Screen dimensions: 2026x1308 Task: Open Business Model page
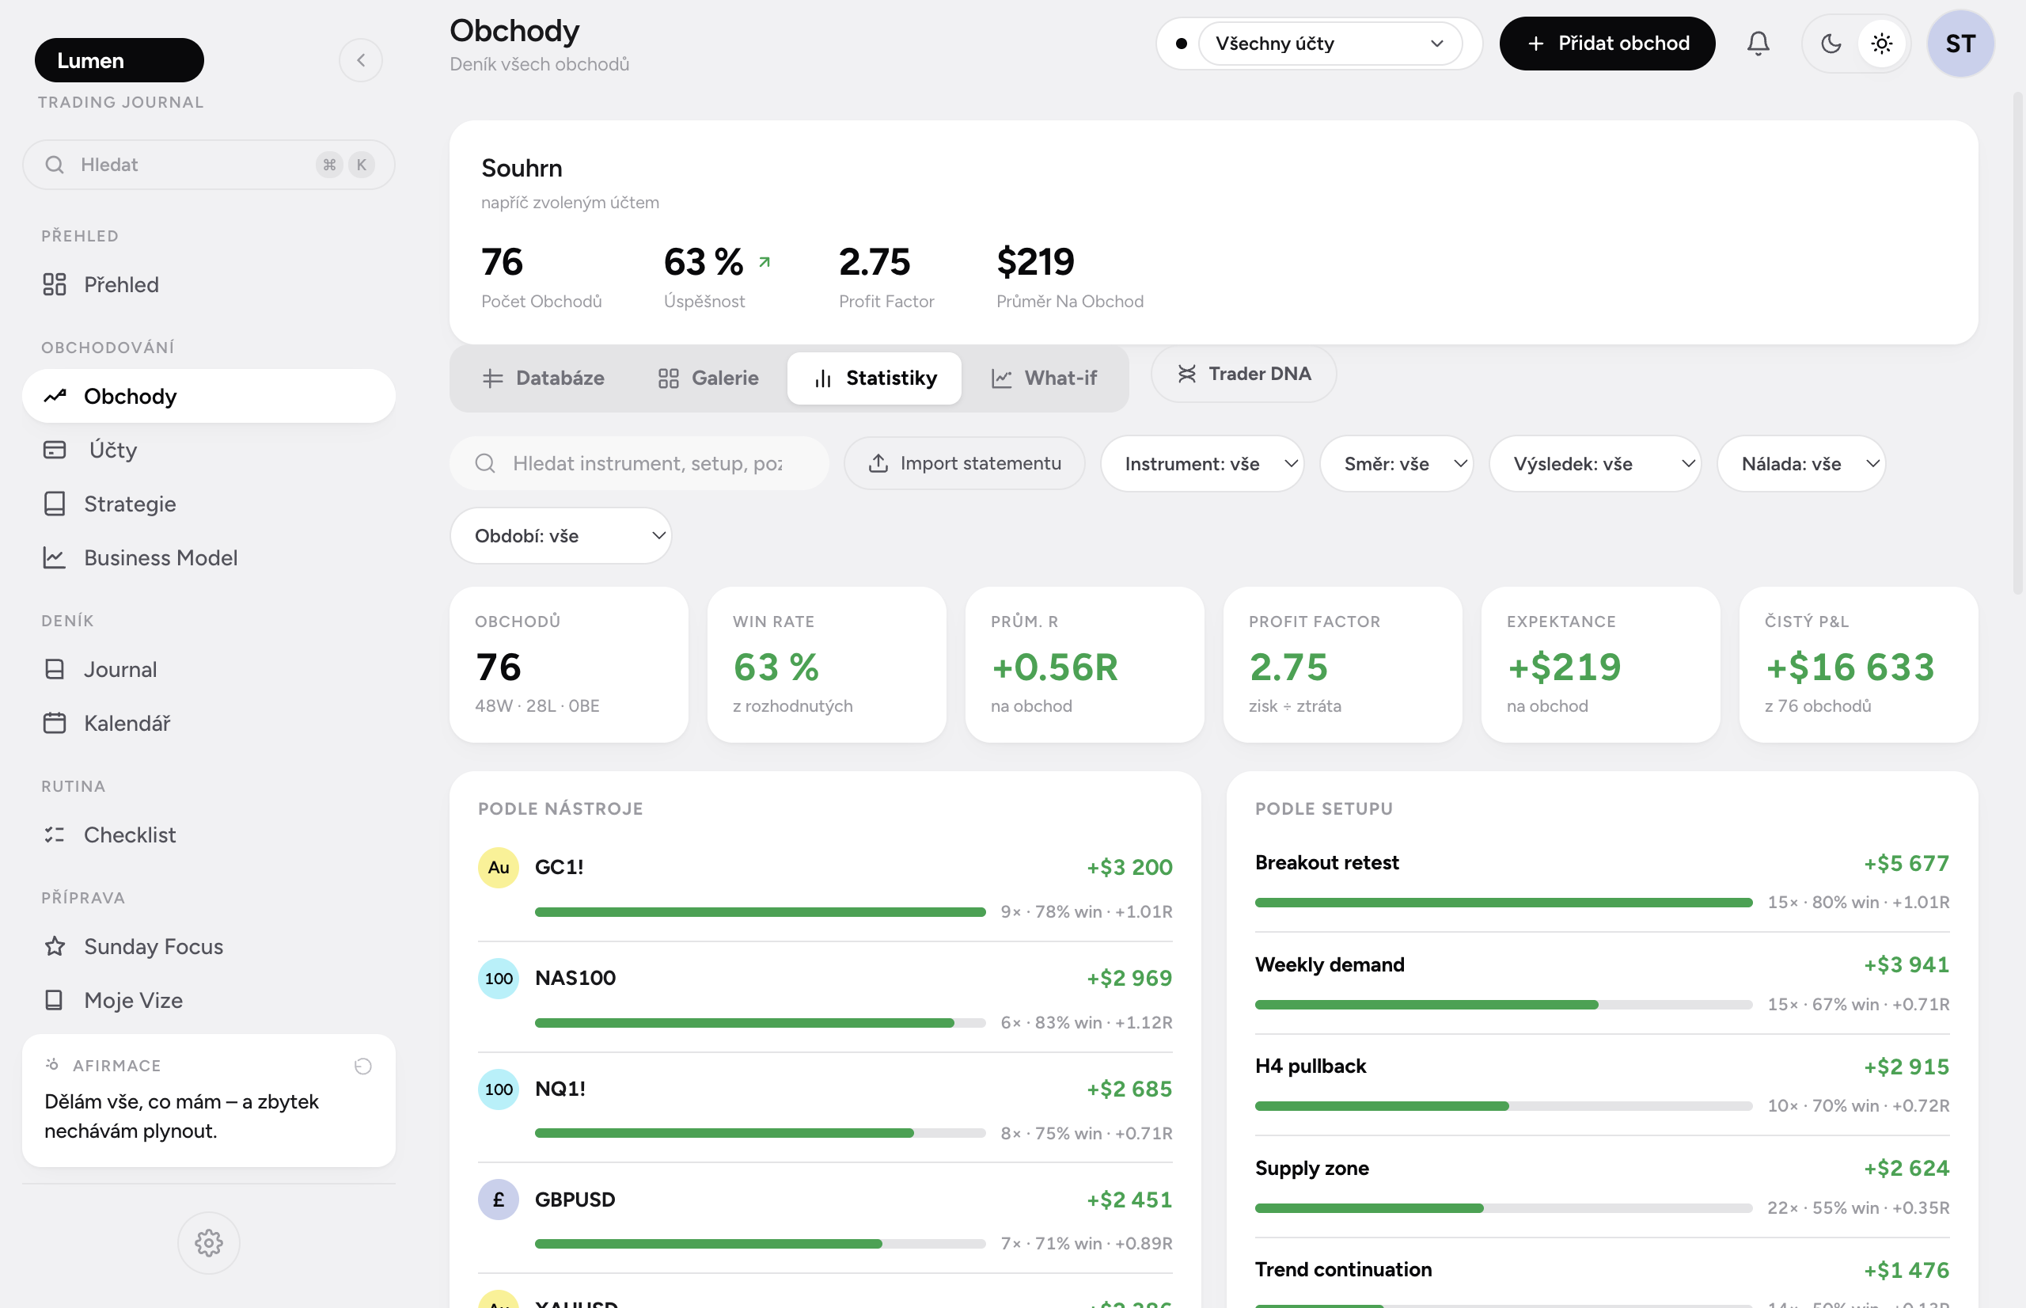(x=209, y=558)
